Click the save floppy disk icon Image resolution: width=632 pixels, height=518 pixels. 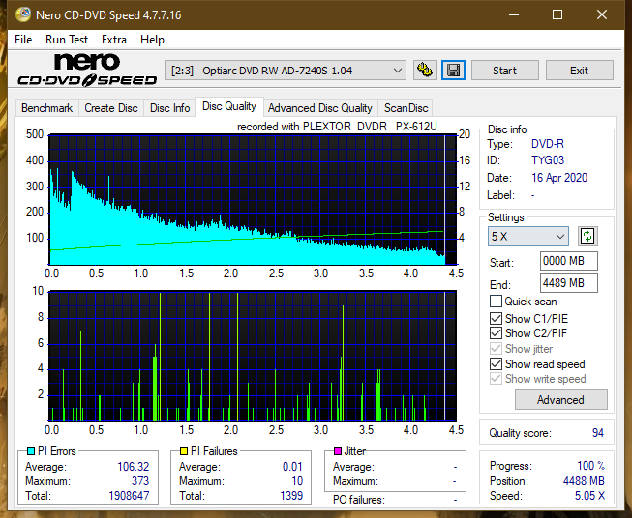[454, 71]
